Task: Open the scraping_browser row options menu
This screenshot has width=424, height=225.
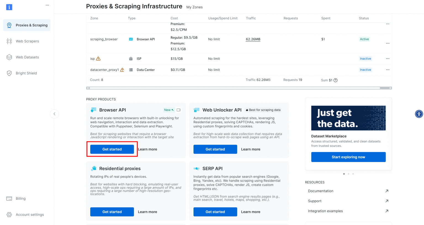Action: pos(388,43)
